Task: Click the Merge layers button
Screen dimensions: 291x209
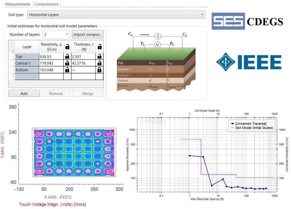Action: point(88,93)
